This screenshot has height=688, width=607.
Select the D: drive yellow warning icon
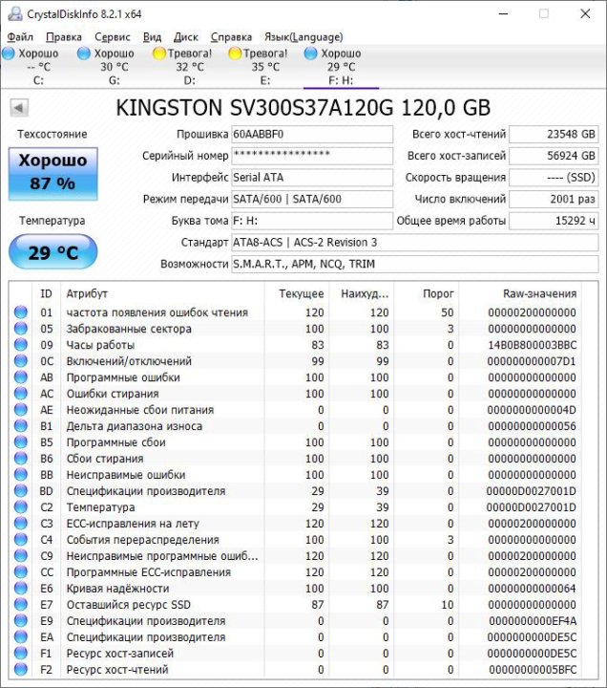[159, 54]
